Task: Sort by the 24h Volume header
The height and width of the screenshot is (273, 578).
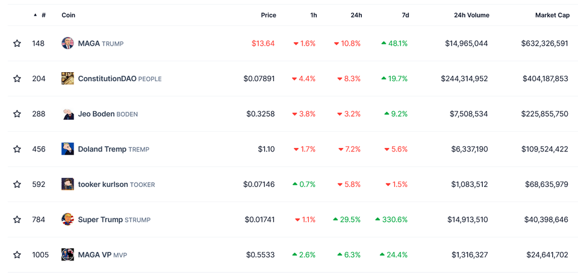Action: pos(471,15)
